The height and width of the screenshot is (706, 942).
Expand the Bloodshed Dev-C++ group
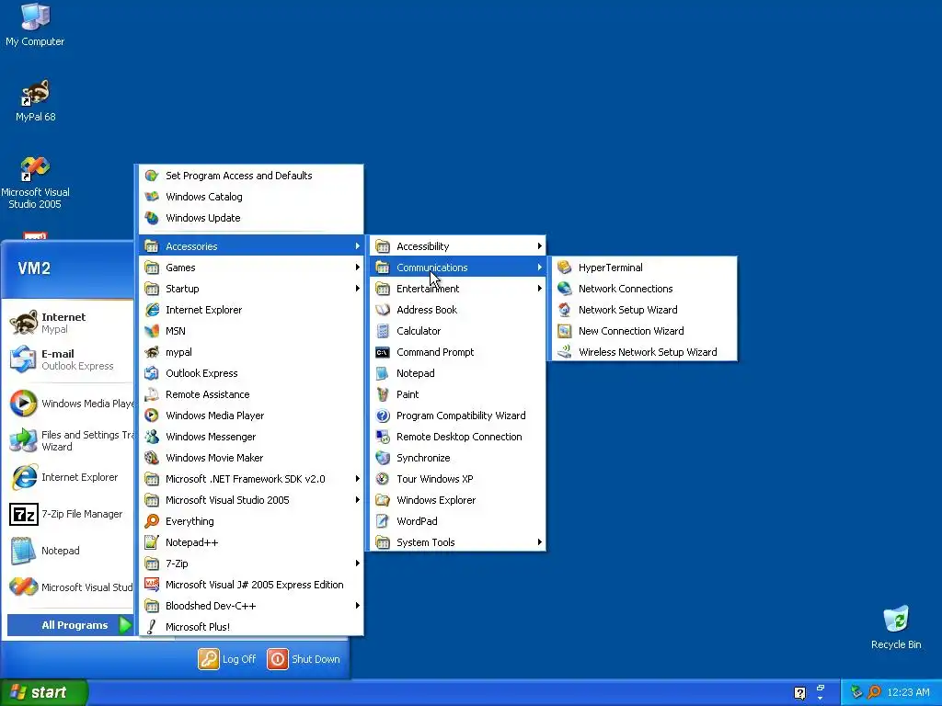(x=251, y=606)
